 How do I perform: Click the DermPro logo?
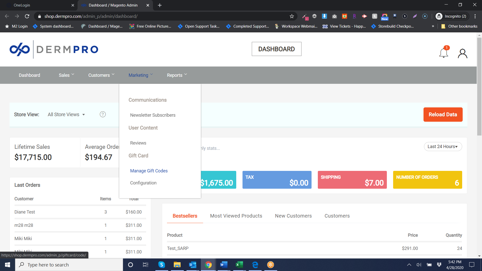pyautogui.click(x=54, y=49)
